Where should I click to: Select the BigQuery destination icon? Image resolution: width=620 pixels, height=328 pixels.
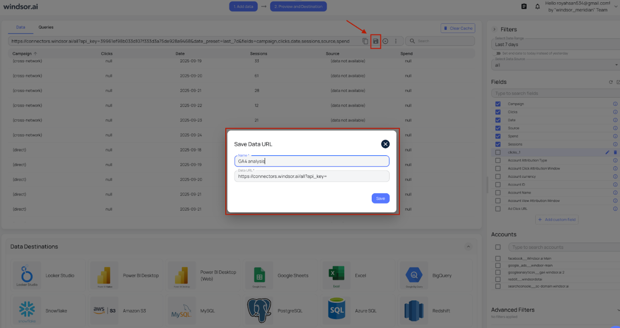[x=413, y=275]
